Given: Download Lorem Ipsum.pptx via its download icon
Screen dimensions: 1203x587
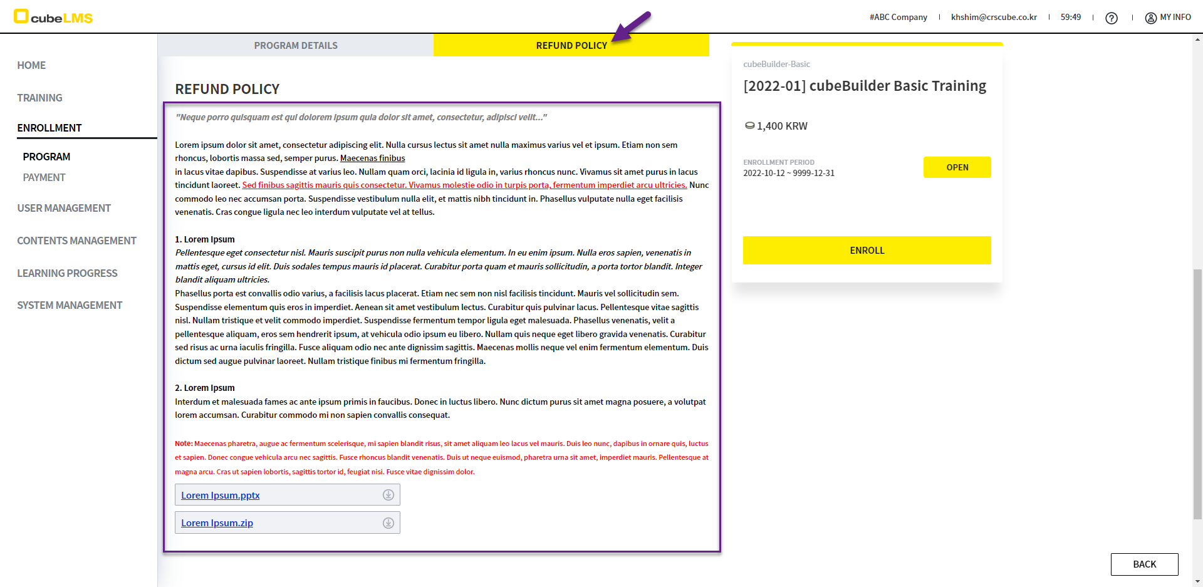Looking at the screenshot, I should click(388, 495).
